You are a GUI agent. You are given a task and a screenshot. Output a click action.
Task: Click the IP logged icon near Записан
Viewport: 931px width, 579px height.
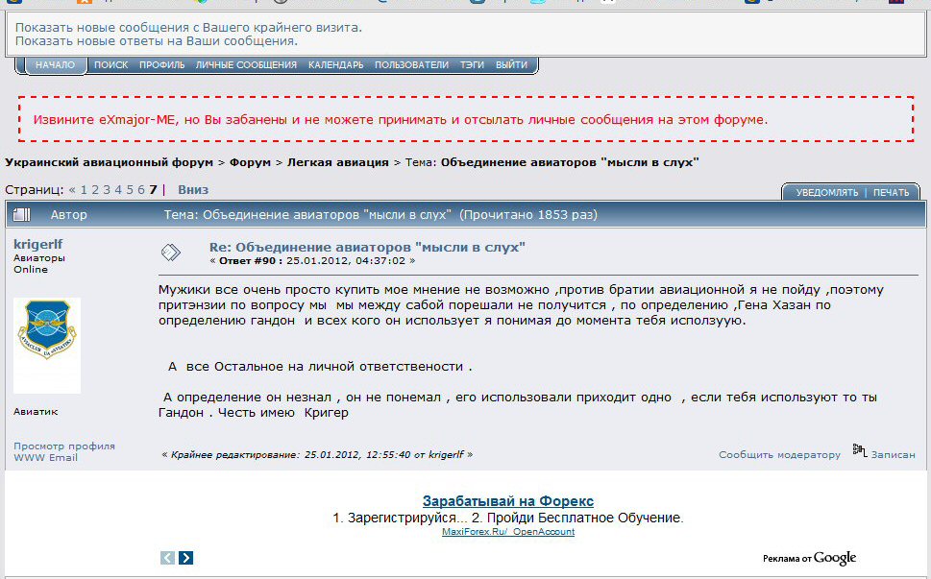(x=860, y=452)
